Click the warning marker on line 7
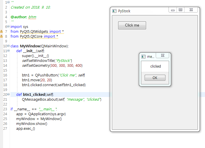205x148 pixels. coord(1,31)
